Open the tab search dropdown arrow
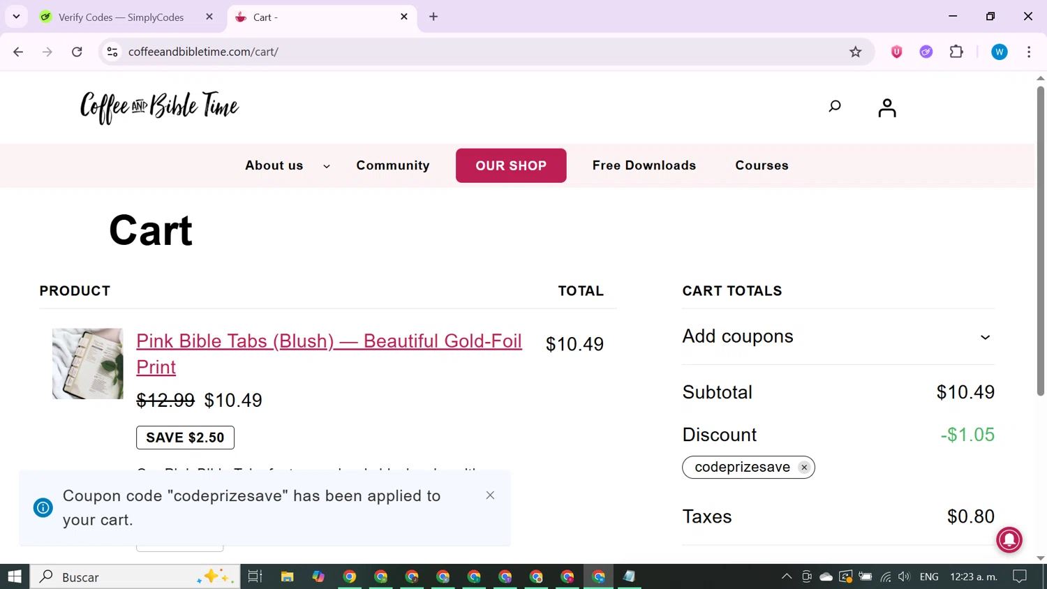 (x=16, y=17)
